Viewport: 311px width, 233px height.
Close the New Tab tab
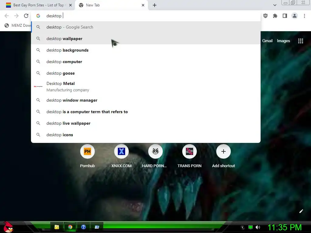pos(143,5)
